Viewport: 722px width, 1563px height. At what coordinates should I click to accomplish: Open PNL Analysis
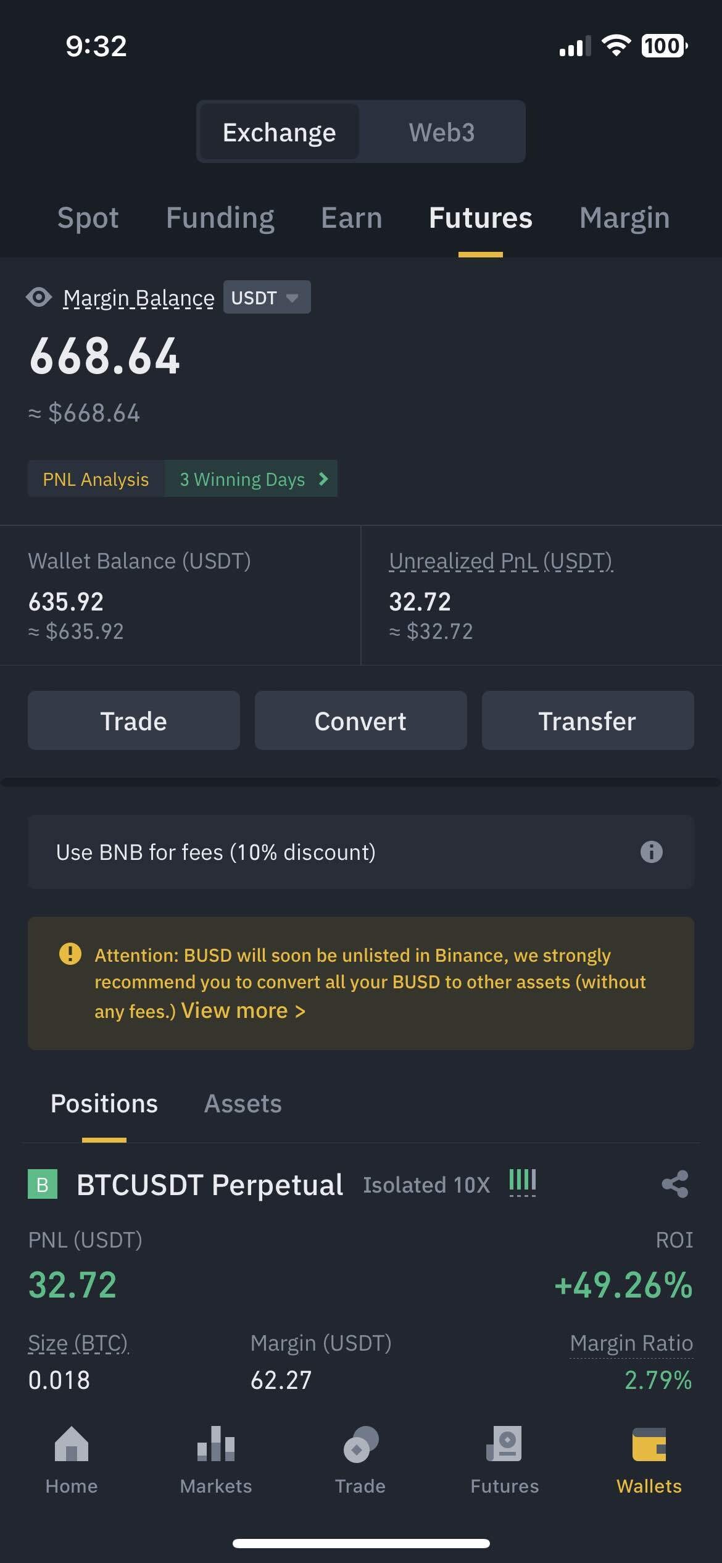click(x=96, y=479)
